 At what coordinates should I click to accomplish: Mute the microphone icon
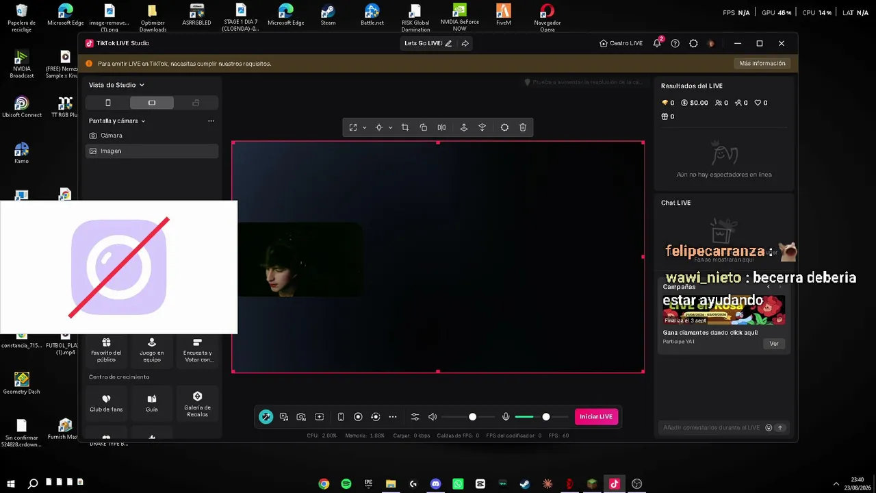[506, 416]
